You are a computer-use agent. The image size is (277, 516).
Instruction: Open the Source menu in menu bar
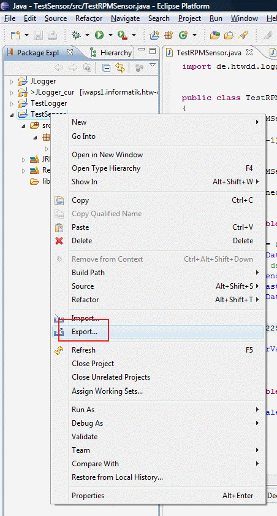point(56,19)
